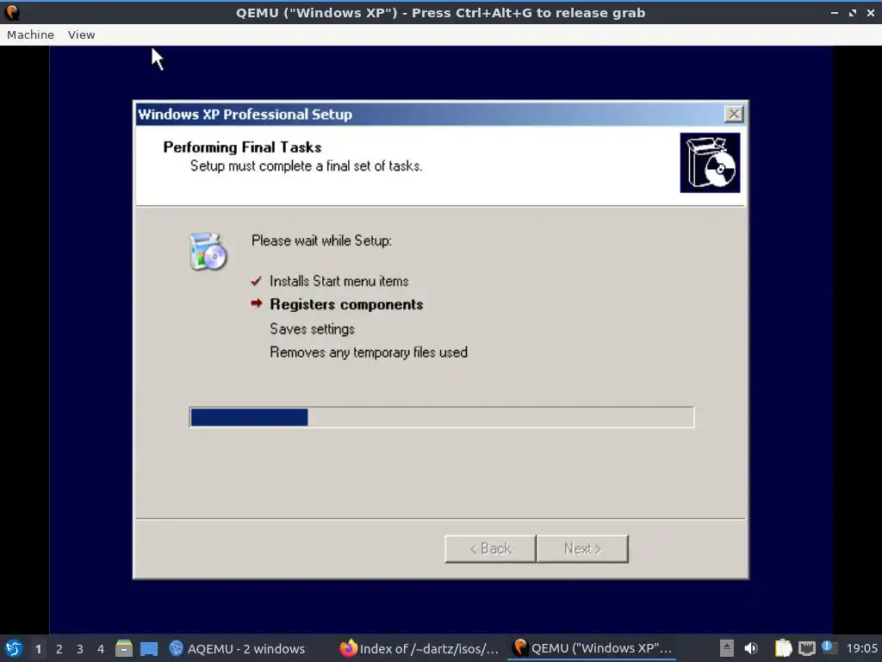Click the disabled Next button
The height and width of the screenshot is (662, 882).
click(582, 548)
